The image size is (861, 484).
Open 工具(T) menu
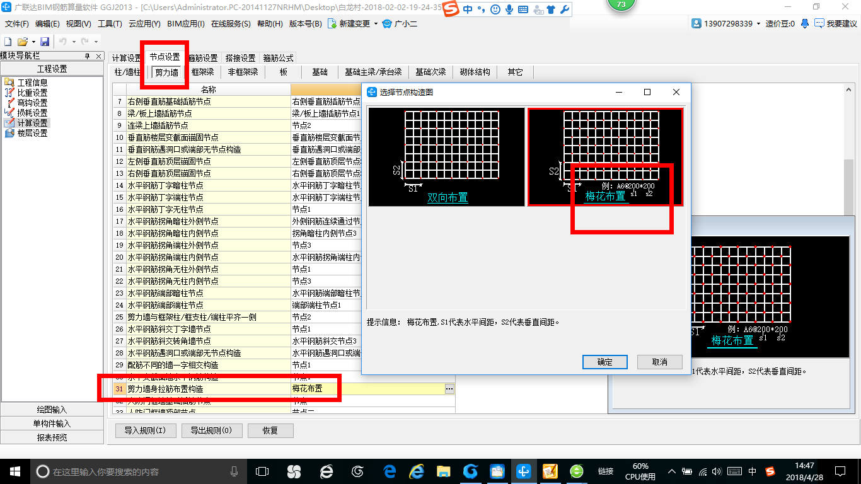110,23
